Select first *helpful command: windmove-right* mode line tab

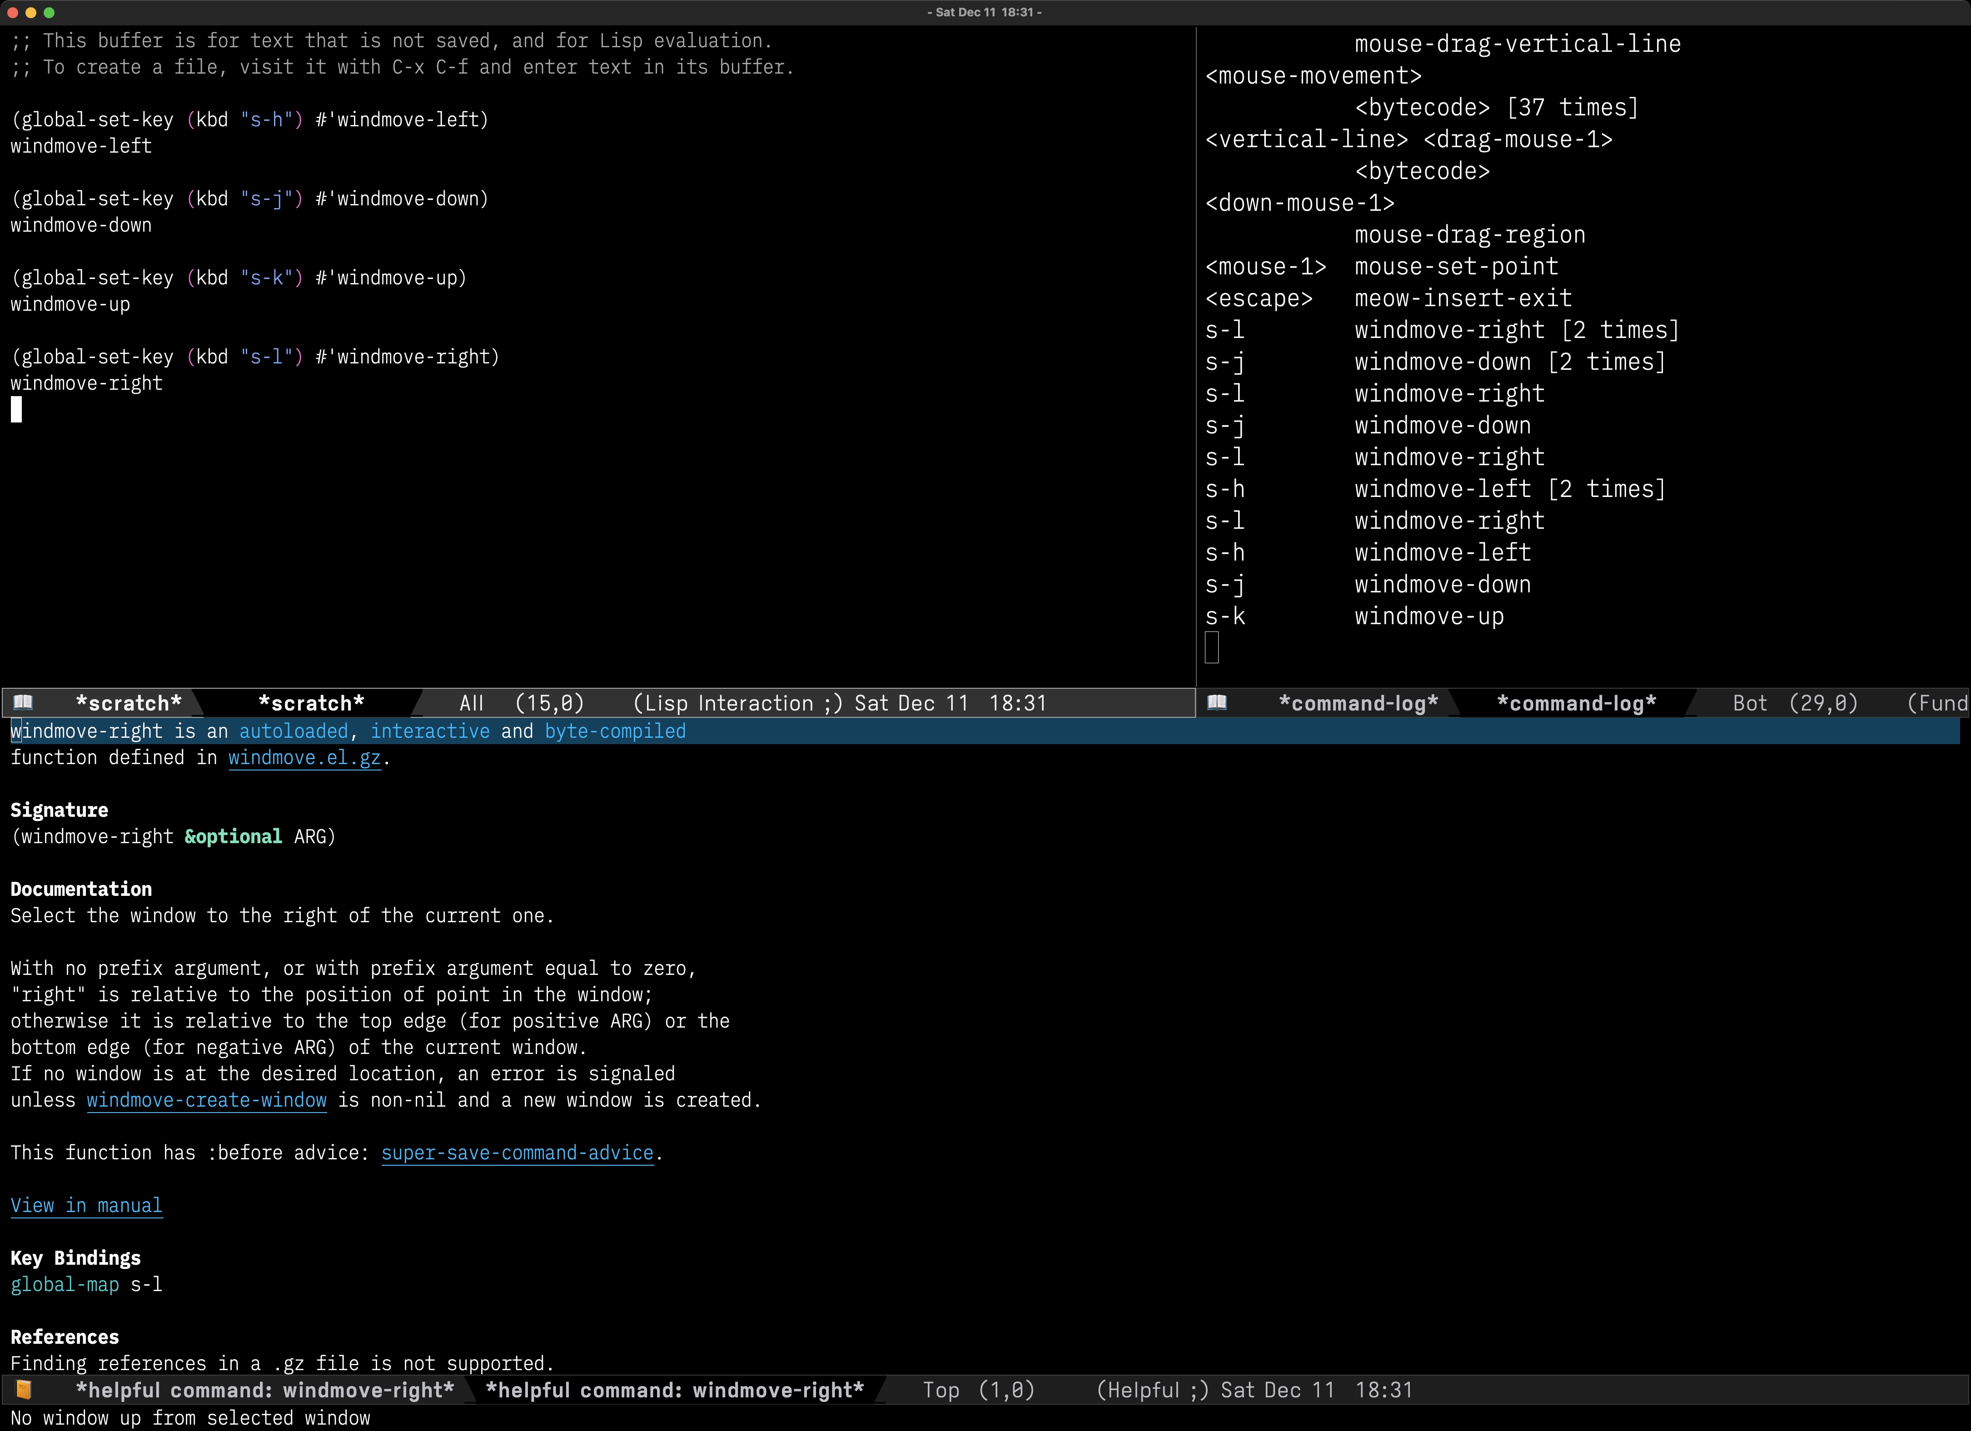265,1390
